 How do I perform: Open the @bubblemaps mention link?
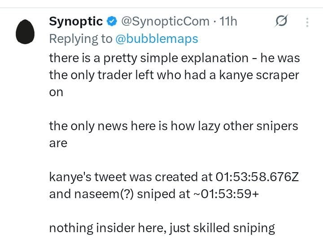[x=157, y=38]
